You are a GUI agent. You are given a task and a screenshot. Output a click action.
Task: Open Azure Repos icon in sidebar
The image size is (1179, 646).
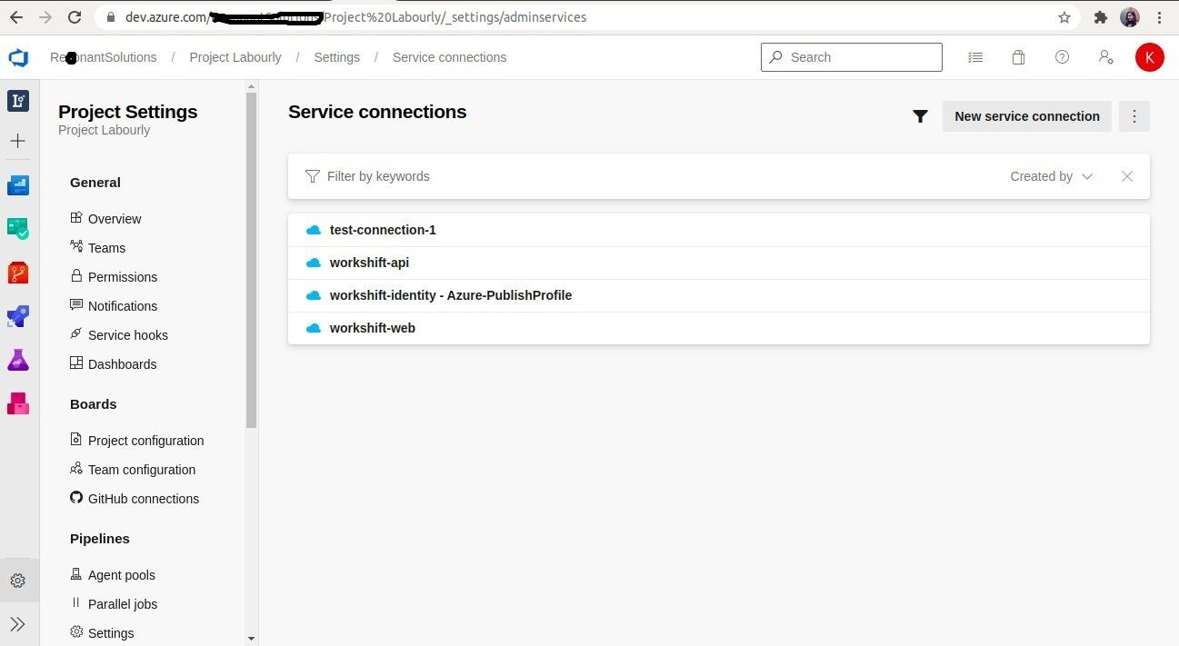18,272
